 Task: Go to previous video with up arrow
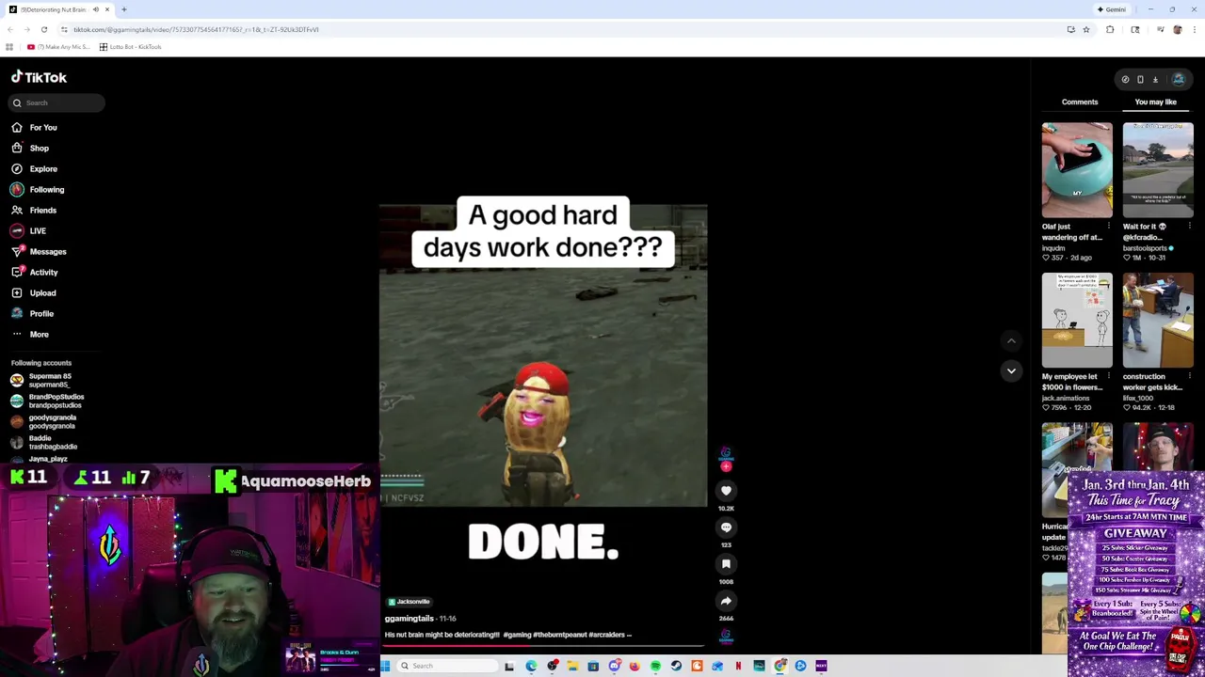[x=1011, y=341]
